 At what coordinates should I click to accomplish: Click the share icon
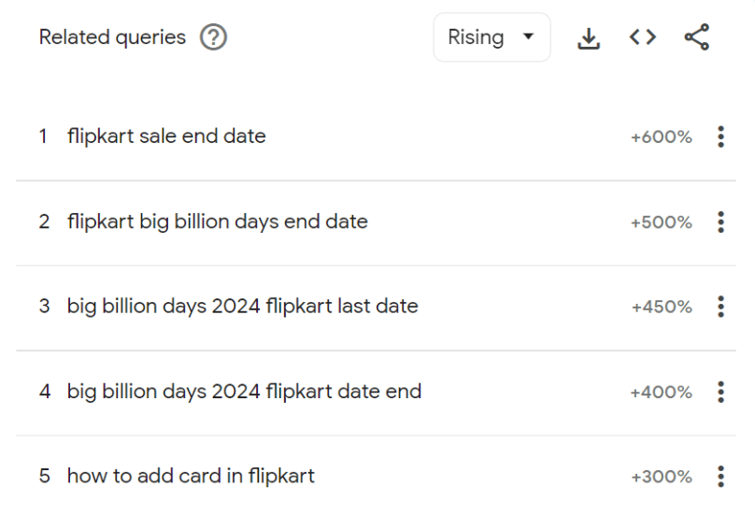pyautogui.click(x=697, y=37)
